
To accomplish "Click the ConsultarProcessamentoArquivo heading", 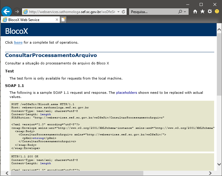I will coord(51,55).
